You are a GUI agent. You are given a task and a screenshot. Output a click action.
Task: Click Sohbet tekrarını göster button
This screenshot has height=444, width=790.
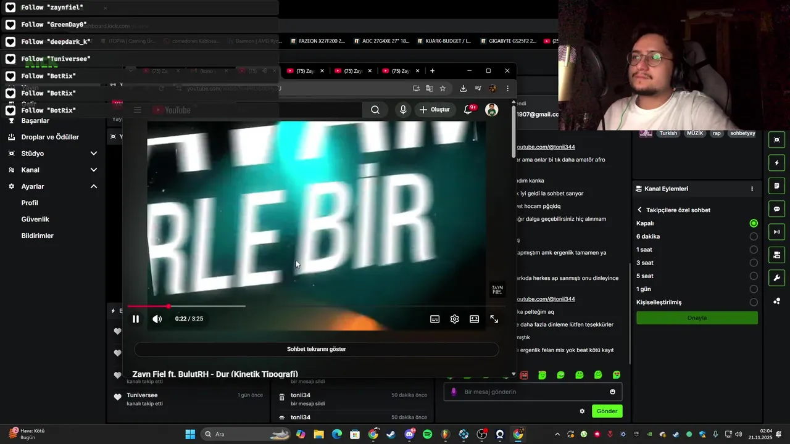tap(317, 349)
